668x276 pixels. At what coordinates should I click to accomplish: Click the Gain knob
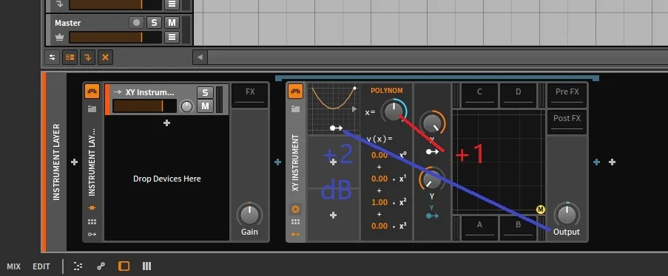249,215
